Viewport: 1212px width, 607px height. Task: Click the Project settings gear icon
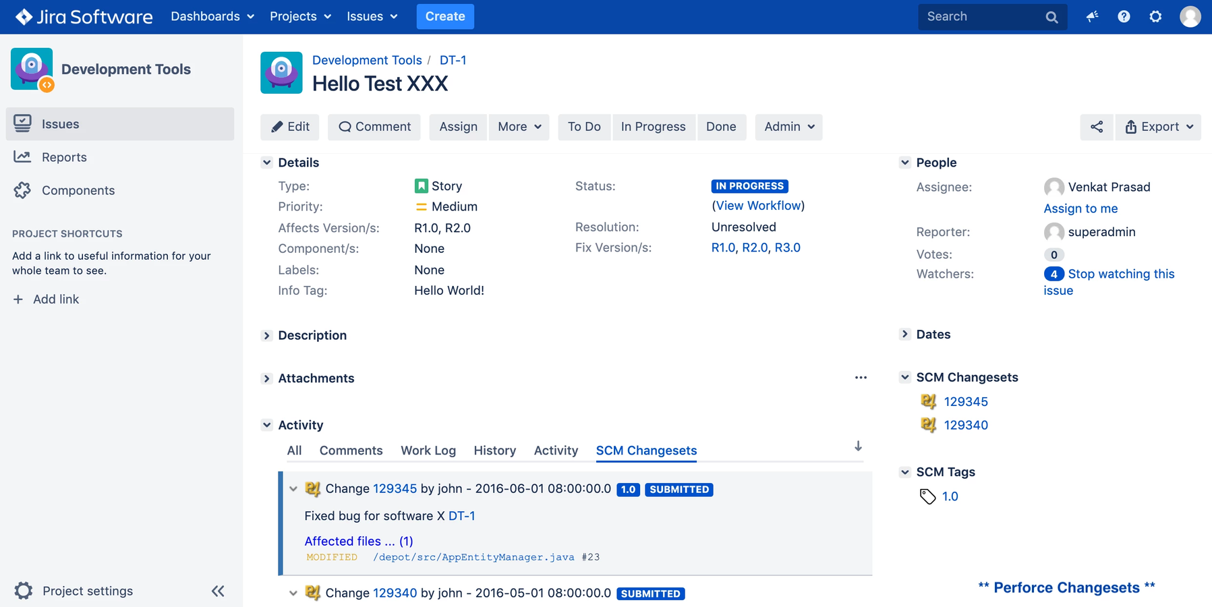point(24,591)
